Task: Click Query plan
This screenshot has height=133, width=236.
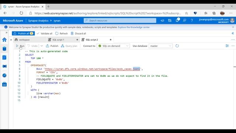Action: click(69, 46)
